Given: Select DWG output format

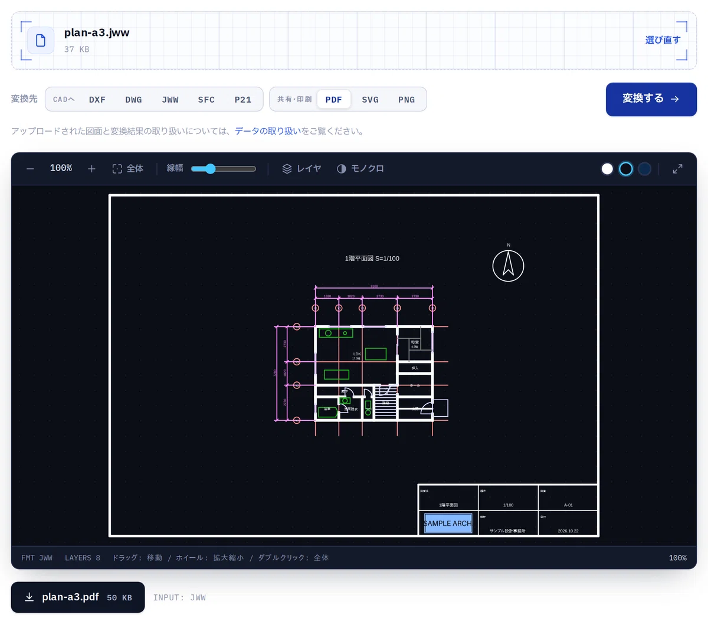Looking at the screenshot, I should tap(133, 100).
